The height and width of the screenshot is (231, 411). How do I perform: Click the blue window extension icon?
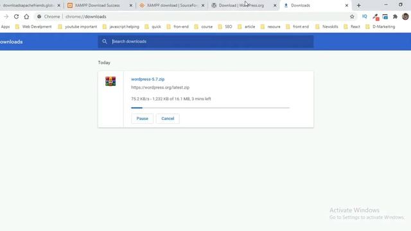tap(385, 17)
